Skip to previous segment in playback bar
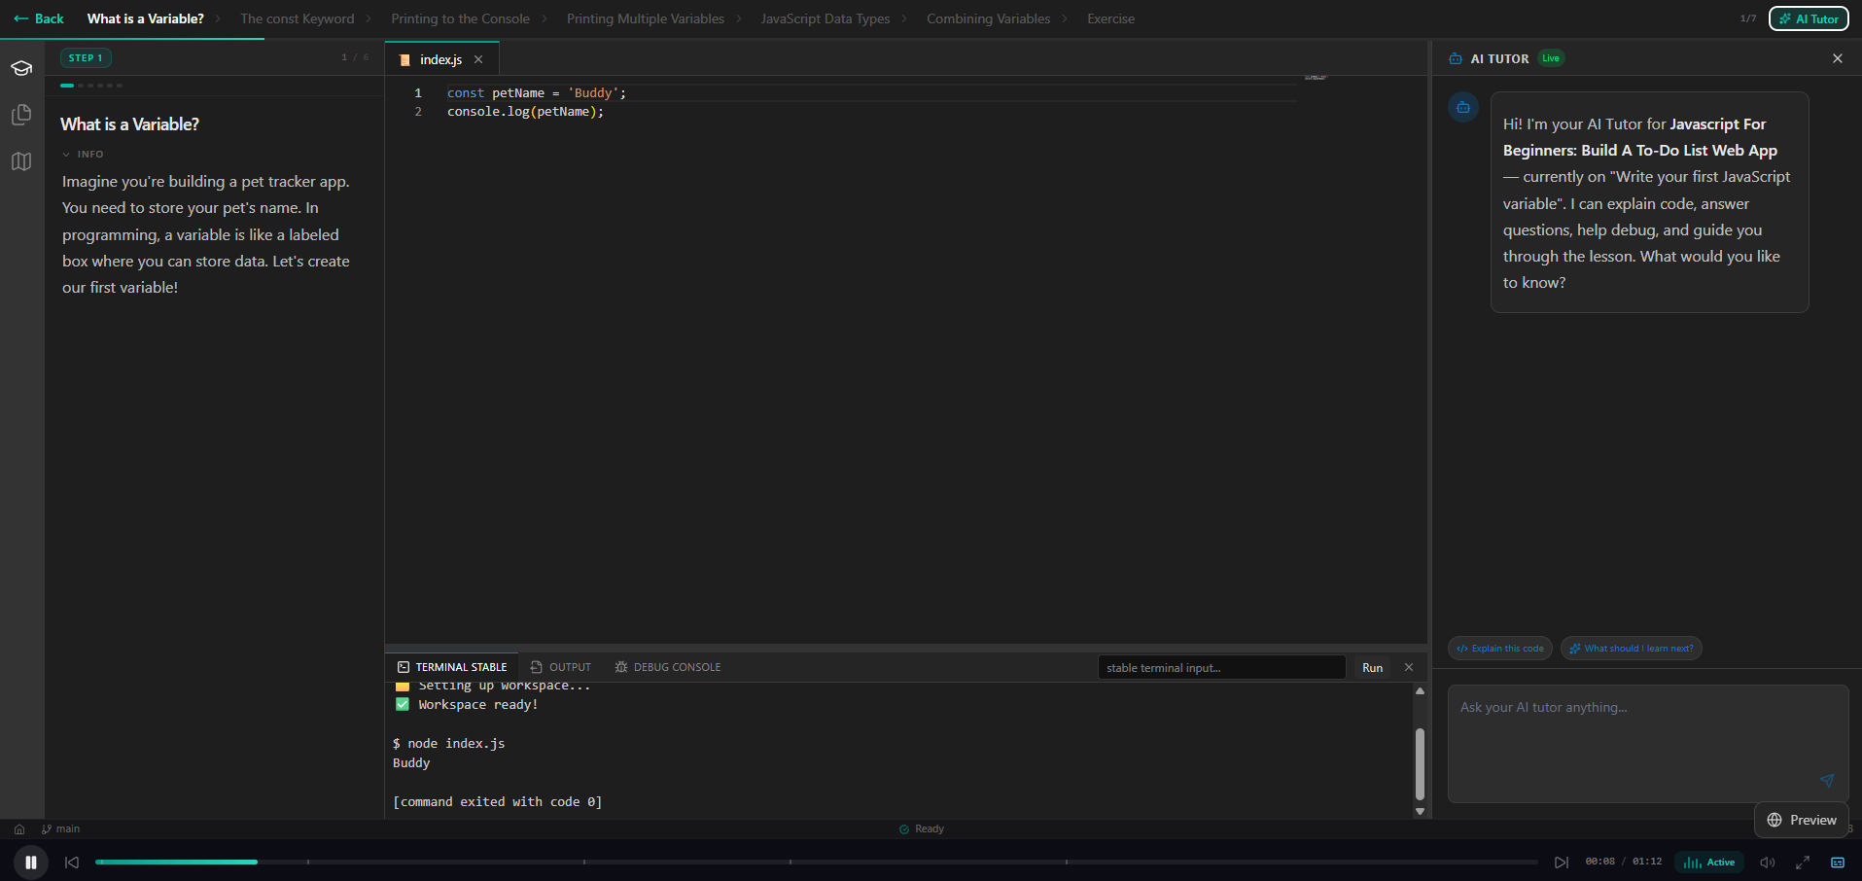 pyautogui.click(x=72, y=863)
